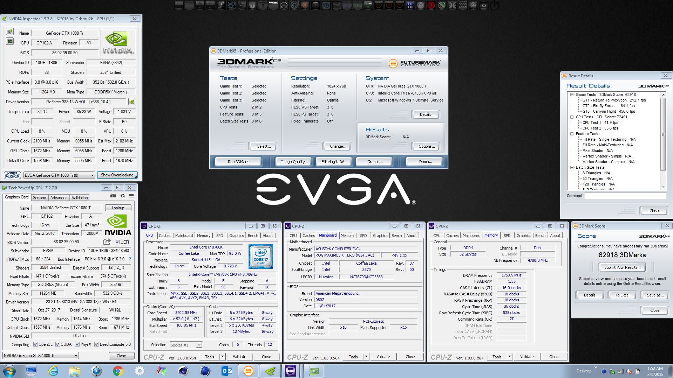Open Tools dropdown arrow in CPU-Z Memory window
The image size is (673, 378).
pos(510,357)
